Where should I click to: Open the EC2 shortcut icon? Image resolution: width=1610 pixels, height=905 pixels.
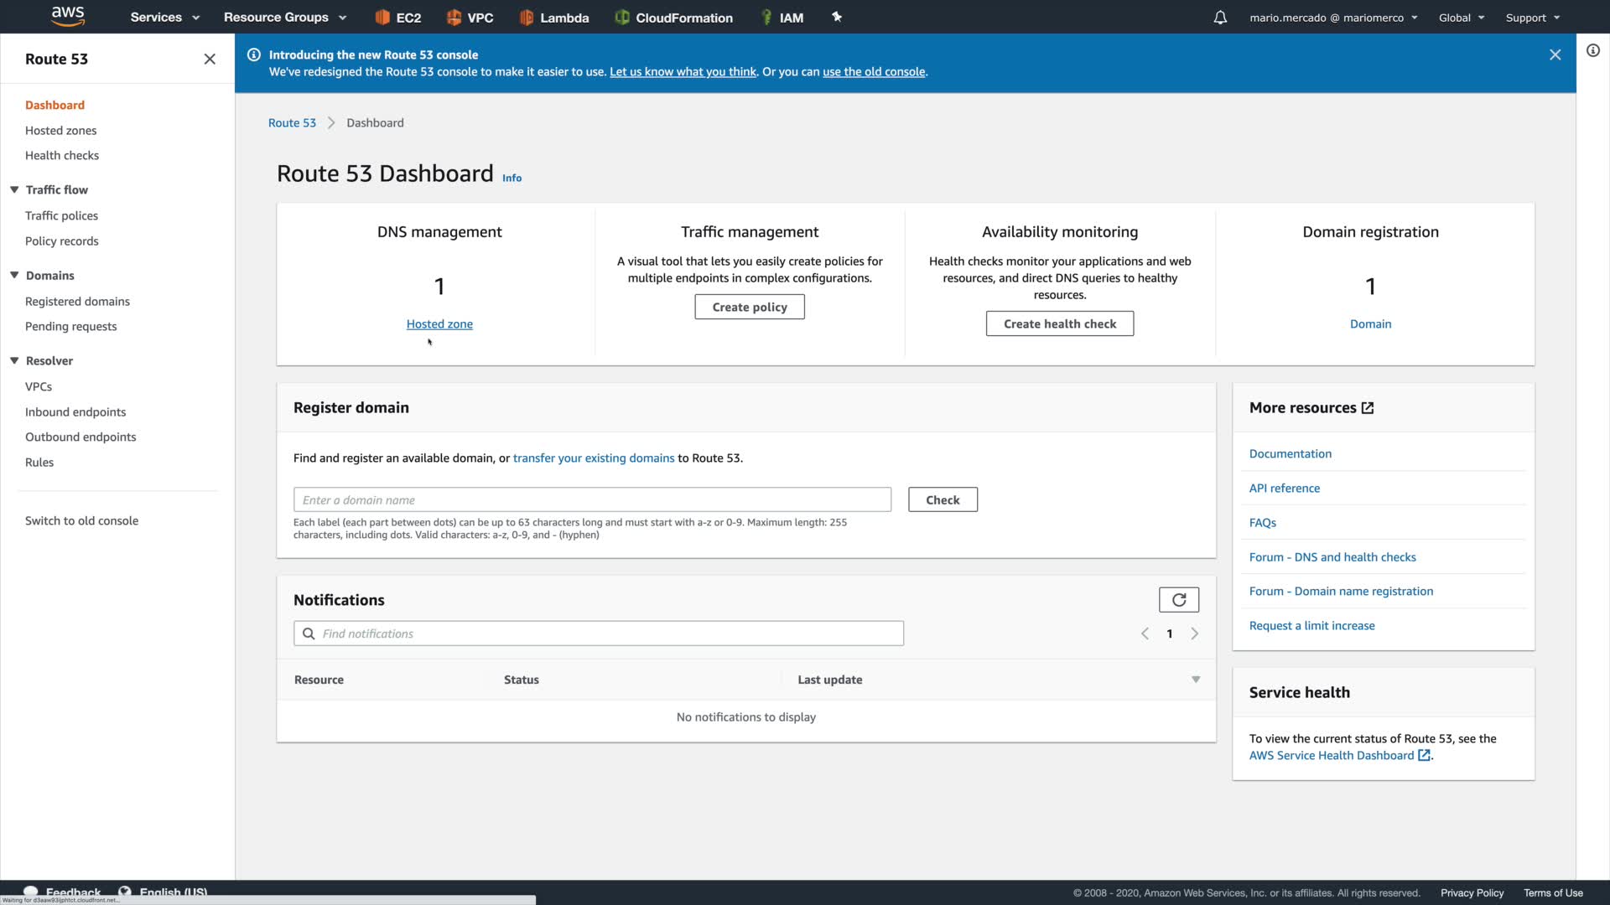pyautogui.click(x=382, y=18)
